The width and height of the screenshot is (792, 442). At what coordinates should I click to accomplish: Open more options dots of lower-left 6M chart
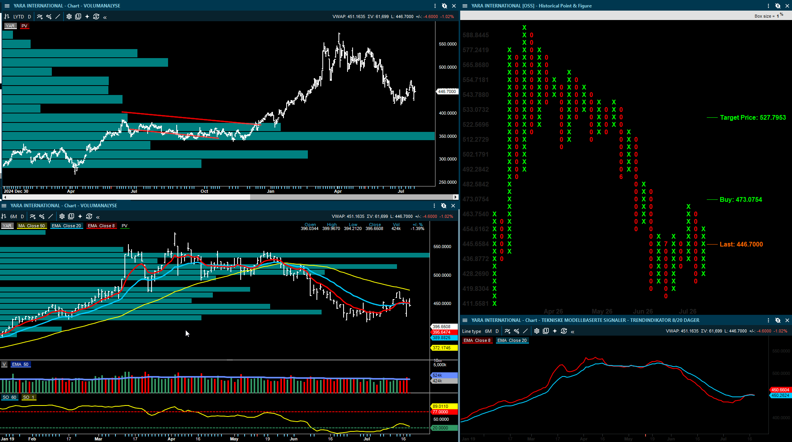434,206
